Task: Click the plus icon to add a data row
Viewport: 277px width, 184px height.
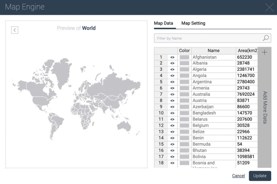Action: click(x=264, y=52)
